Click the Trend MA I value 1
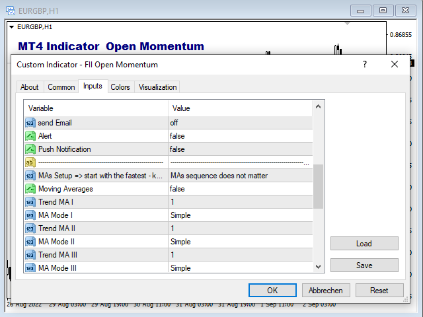The height and width of the screenshot is (317, 423). pos(173,202)
